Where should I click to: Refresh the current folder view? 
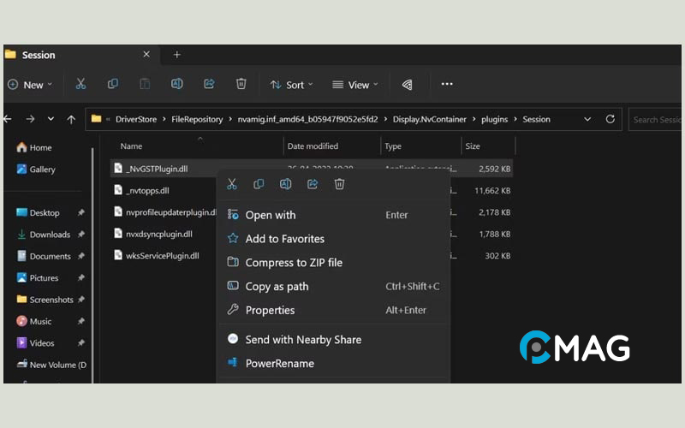point(611,119)
